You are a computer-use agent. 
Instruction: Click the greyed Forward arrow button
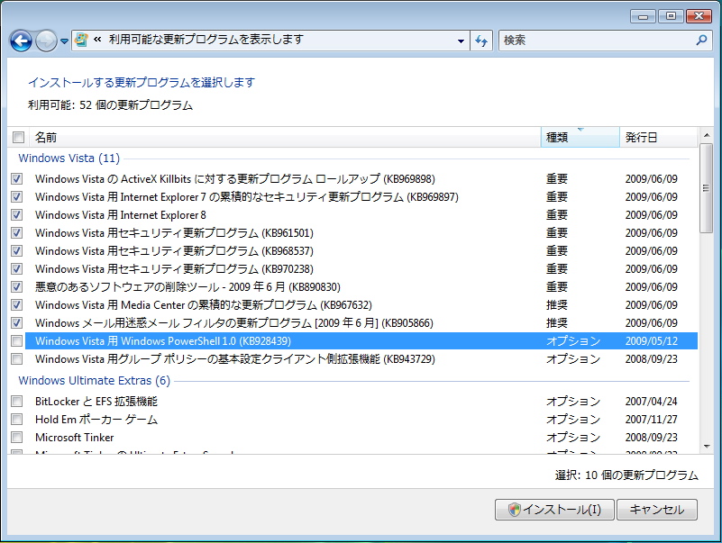click(46, 41)
